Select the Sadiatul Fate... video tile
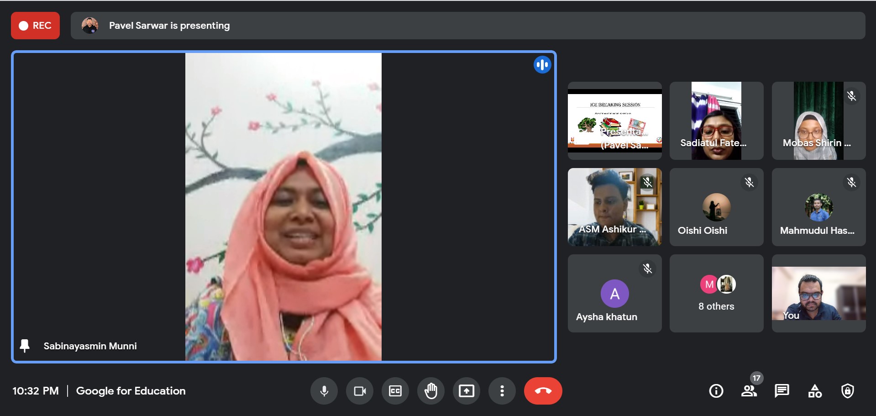This screenshot has width=876, height=416. 716,121
